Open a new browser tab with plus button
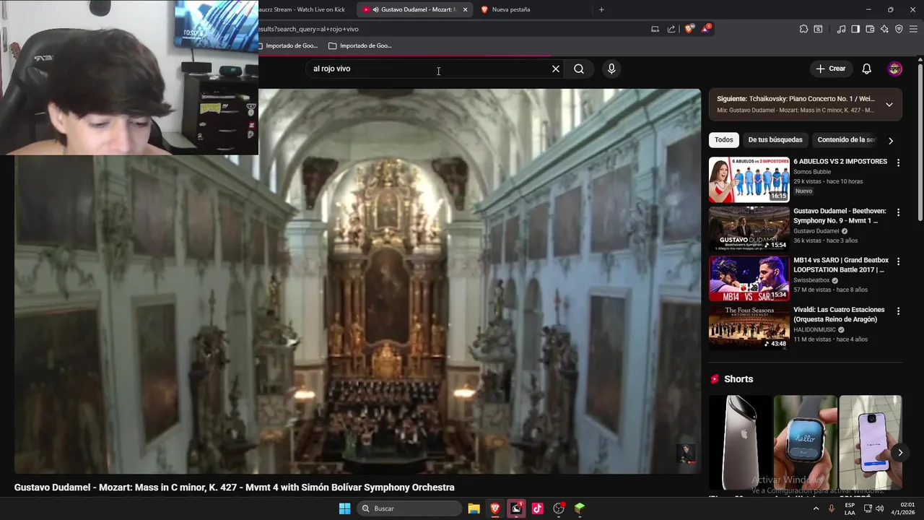924x520 pixels. pyautogui.click(x=601, y=9)
